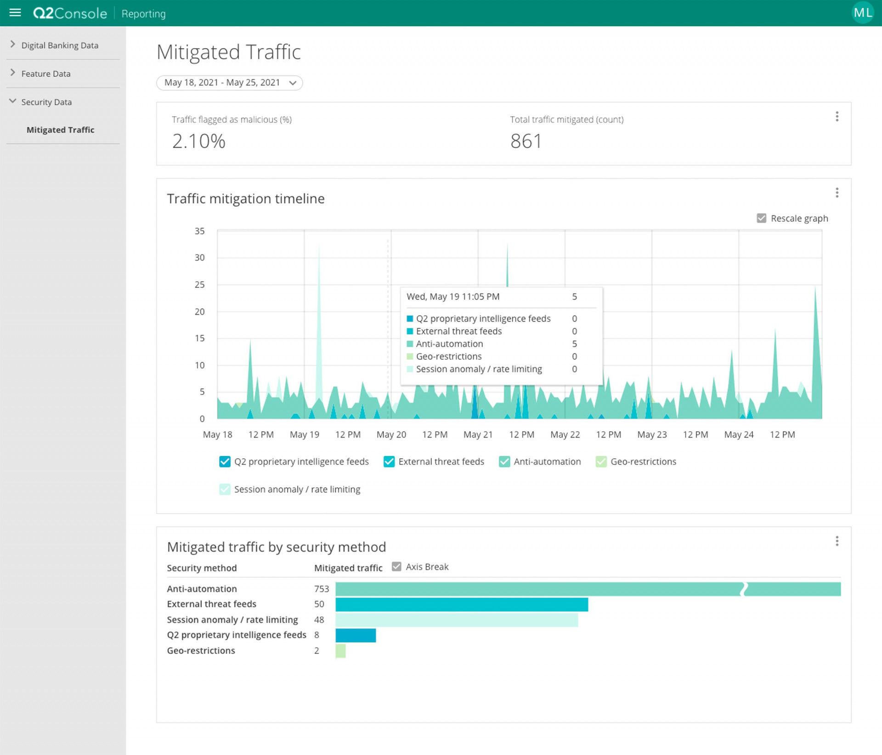Disable the Axis Break checkbox
The height and width of the screenshot is (755, 882).
pos(396,567)
